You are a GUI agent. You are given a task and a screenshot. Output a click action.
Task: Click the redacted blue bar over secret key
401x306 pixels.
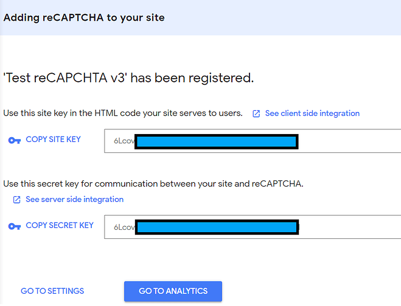pos(216,227)
